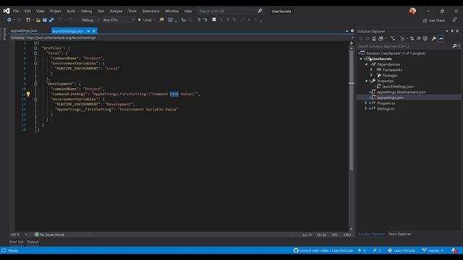
Task: Collapse the Dependencies node
Action: 367,64
